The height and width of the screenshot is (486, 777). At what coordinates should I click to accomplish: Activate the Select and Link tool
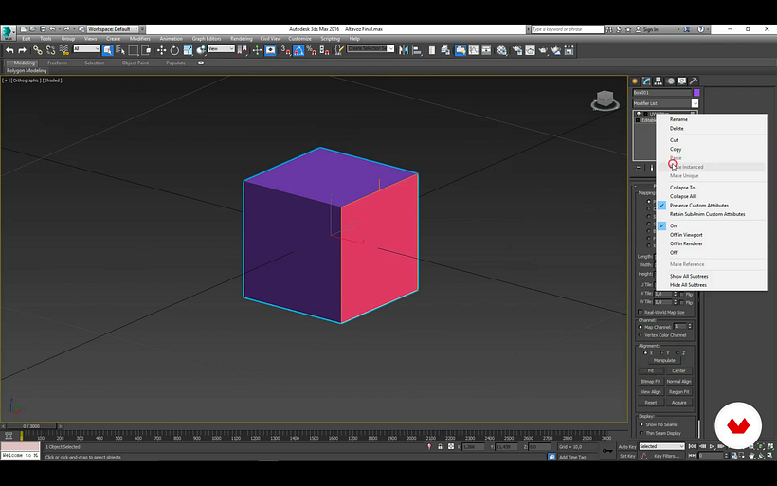[x=38, y=50]
